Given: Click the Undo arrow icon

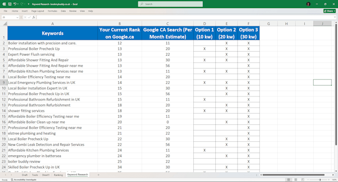Looking at the screenshot, I should point(14,4).
